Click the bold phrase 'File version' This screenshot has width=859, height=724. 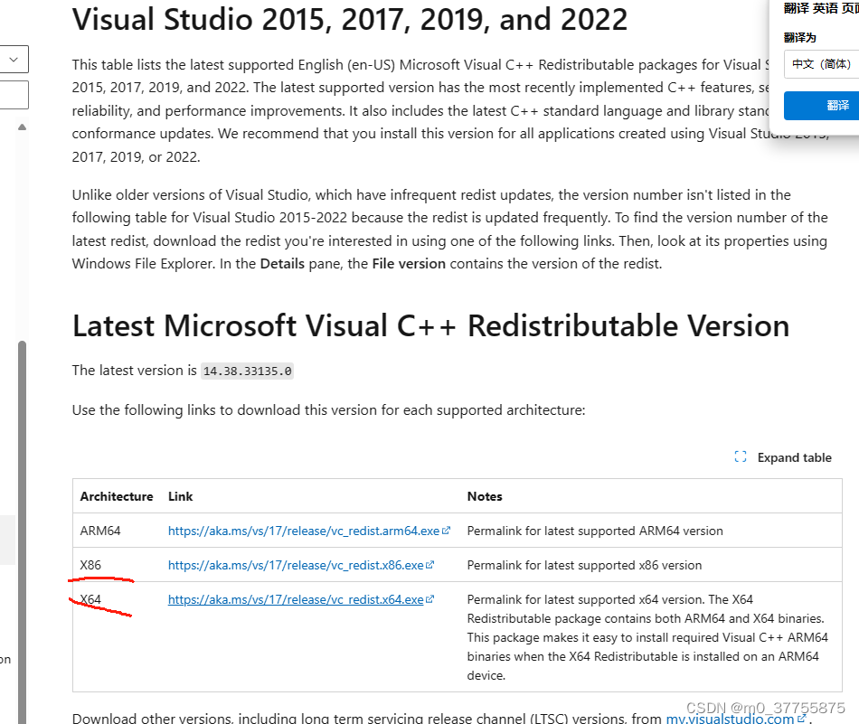[x=409, y=263]
